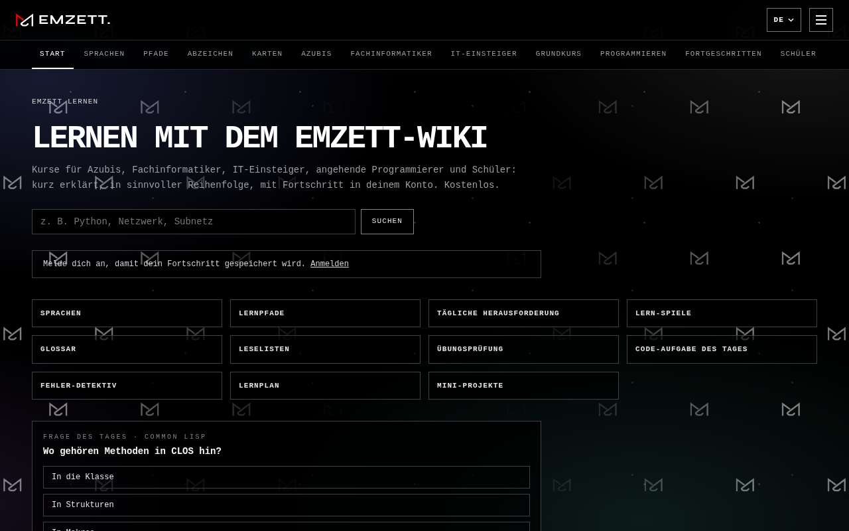Open the Lern-Spiele tile

(x=722, y=313)
